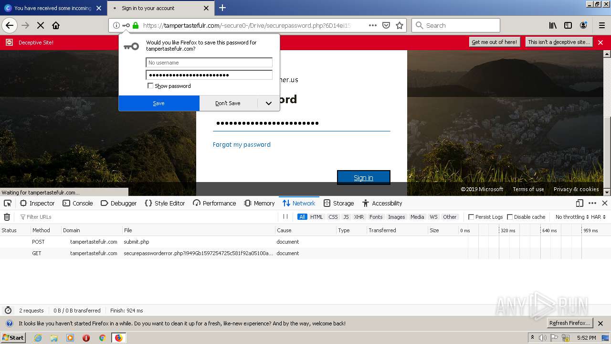This screenshot has height=344, width=611.
Task: Open the Storage tab
Action: (x=338, y=203)
